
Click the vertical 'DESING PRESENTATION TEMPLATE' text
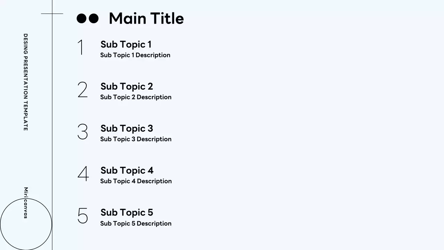coord(25,82)
